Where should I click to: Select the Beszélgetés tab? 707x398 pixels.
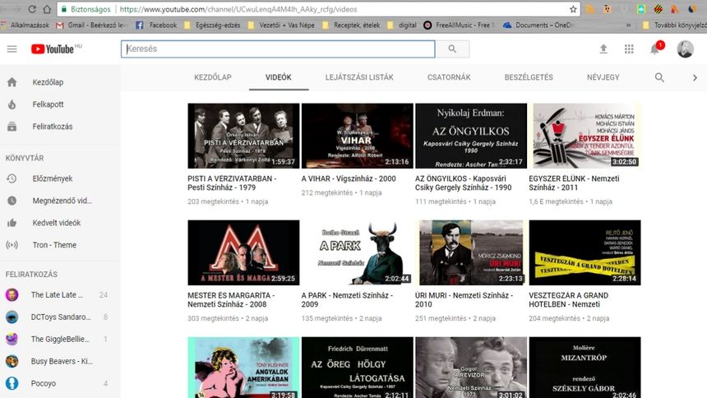pyautogui.click(x=528, y=77)
